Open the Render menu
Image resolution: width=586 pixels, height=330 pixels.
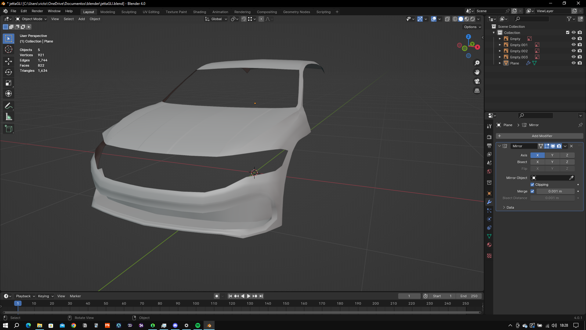pos(37,11)
